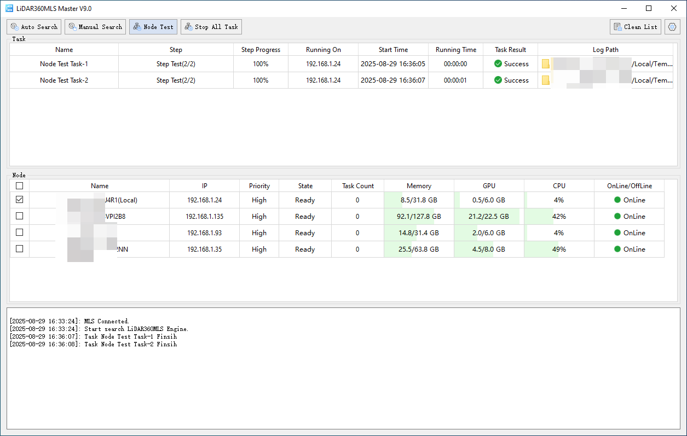Open log folder icon for Node Test Task-2
The width and height of the screenshot is (687, 436).
[546, 80]
